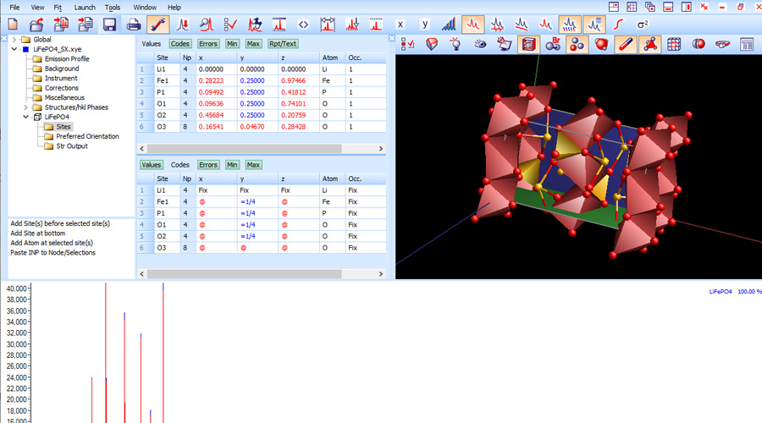The width and height of the screenshot is (762, 423).
Task: Click the Rpt/Text button in upper table
Action: 283,43
